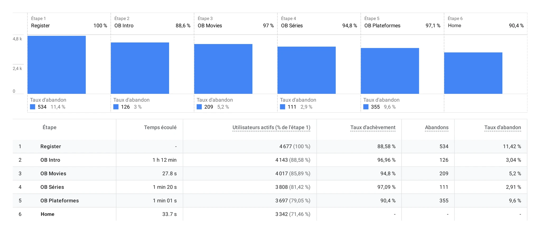Click the blue abandonment swatch under OB Séries
The image size is (540, 236).
pos(282,107)
